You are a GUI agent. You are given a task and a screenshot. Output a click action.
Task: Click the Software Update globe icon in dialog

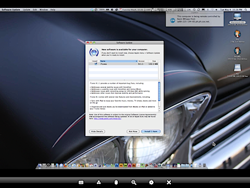pos(94,52)
